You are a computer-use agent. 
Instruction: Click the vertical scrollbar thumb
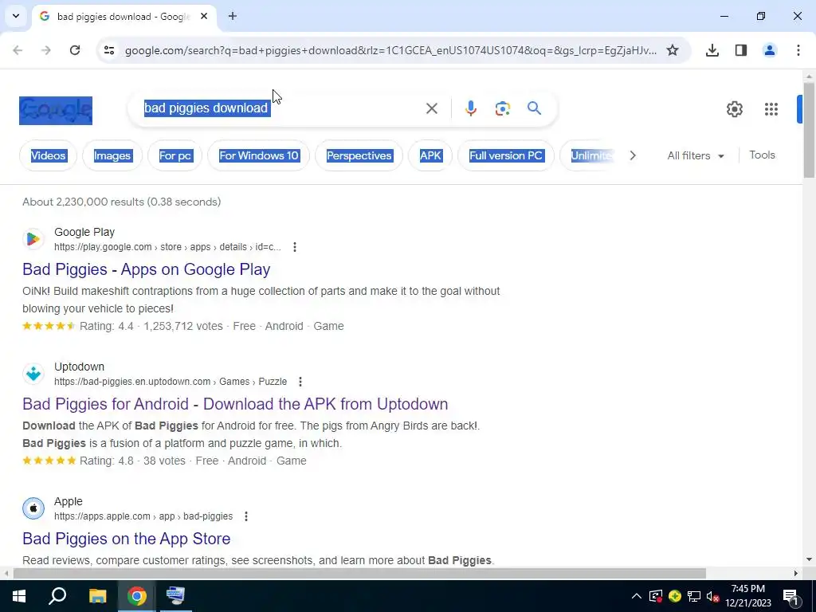click(x=809, y=128)
